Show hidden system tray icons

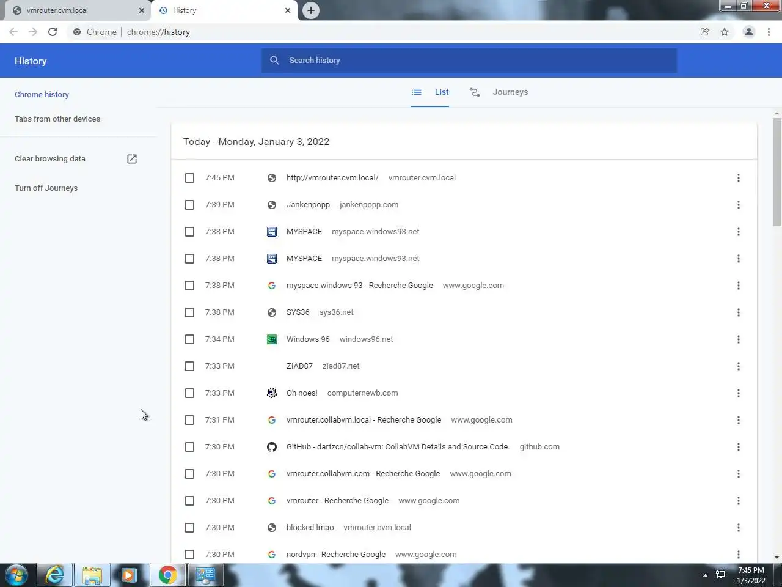coord(705,575)
